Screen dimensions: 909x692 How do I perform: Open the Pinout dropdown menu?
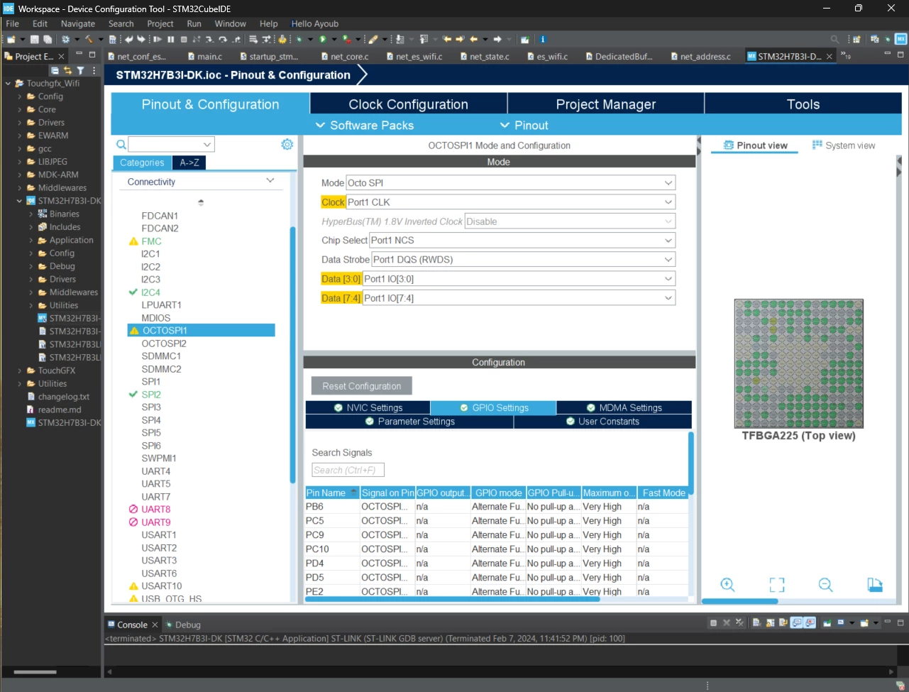pos(524,126)
